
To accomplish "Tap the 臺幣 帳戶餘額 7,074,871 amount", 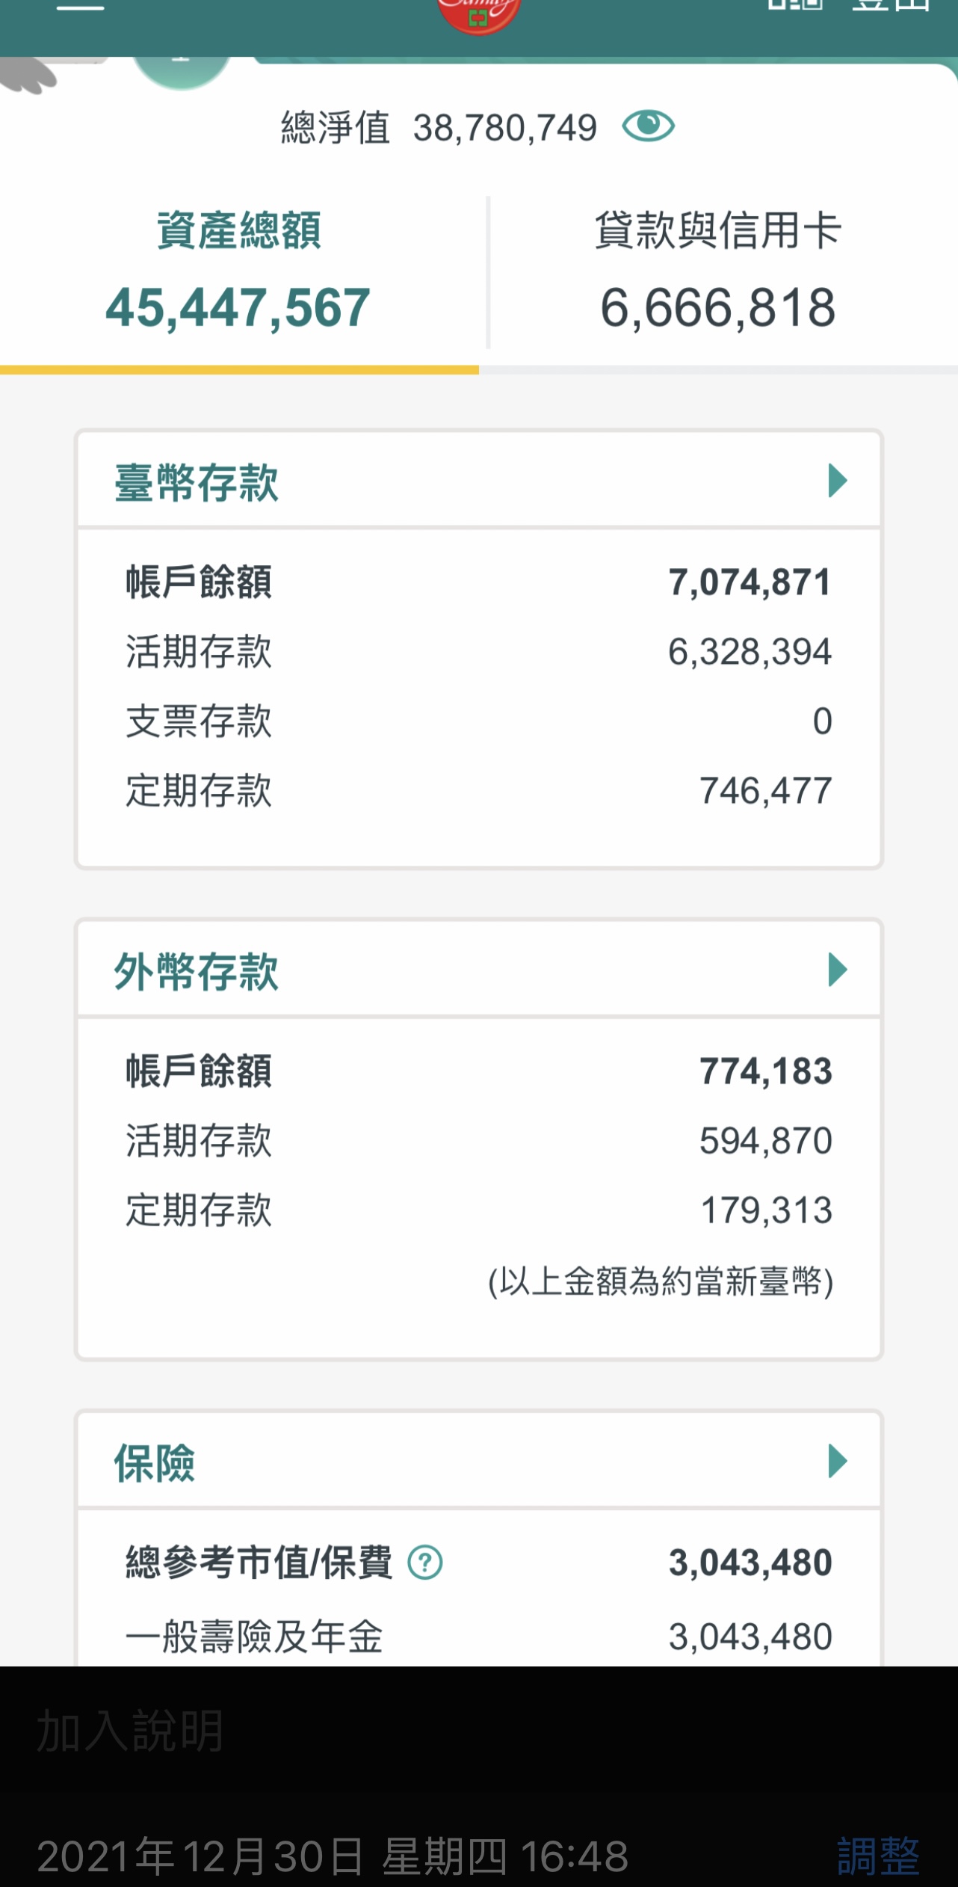I will tap(750, 582).
